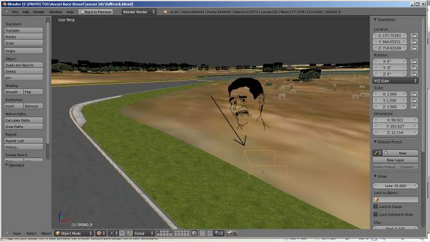Click the Insert keyframe button

14,106
